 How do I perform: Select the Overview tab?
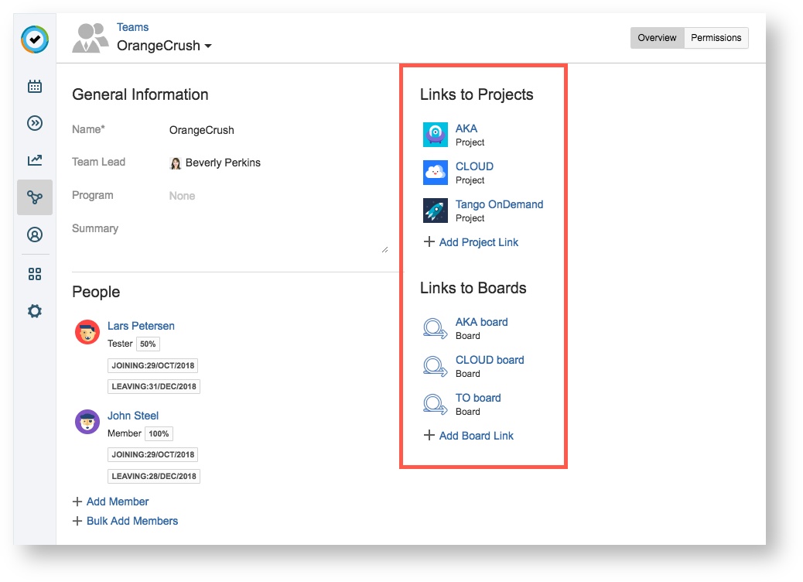(x=657, y=38)
